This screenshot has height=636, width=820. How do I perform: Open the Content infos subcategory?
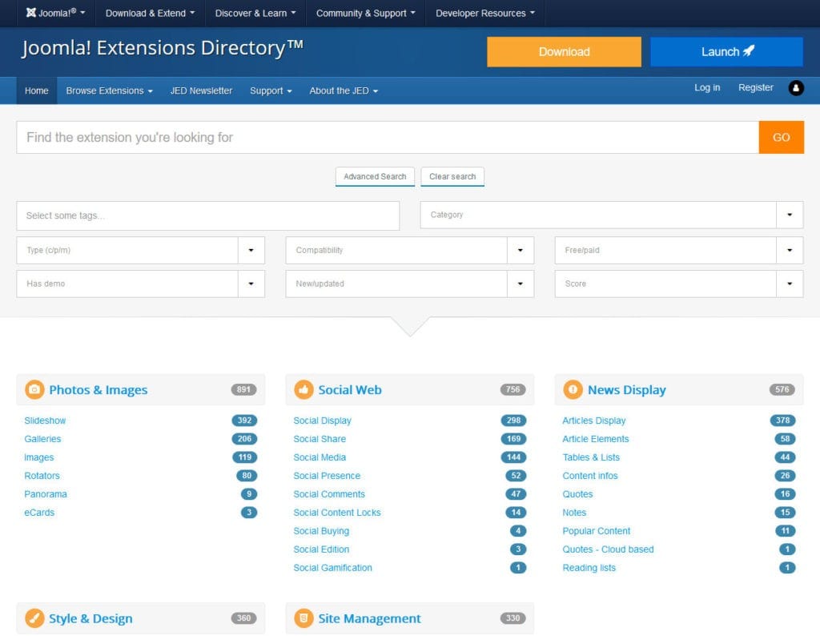590,476
